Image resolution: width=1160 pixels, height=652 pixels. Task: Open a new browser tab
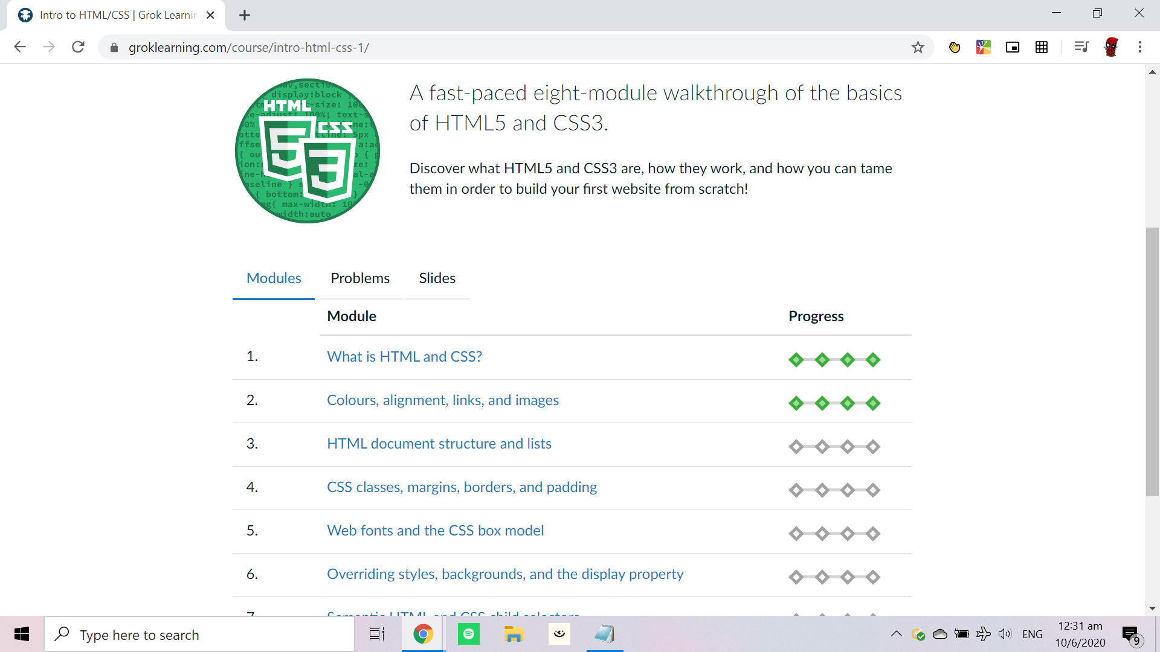pos(245,15)
